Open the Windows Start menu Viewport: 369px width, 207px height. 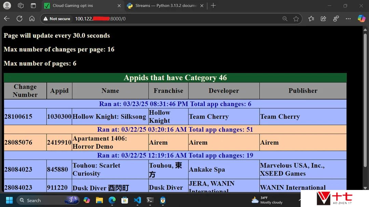[x=9, y=200]
